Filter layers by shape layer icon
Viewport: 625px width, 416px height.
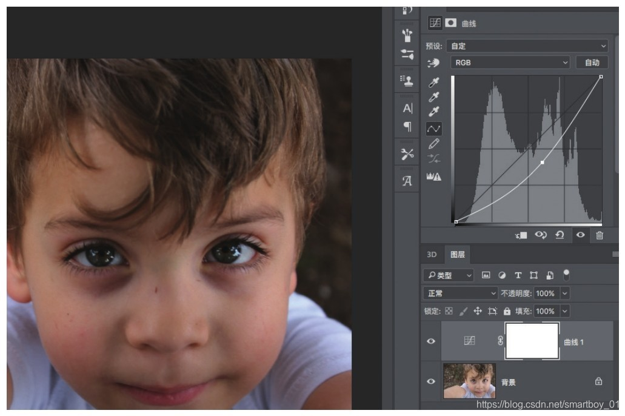(533, 275)
